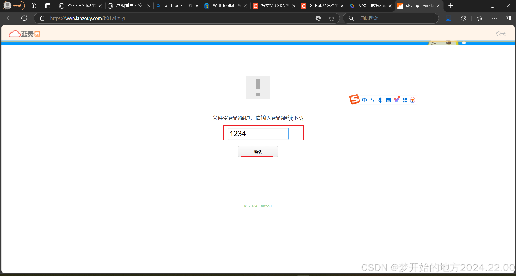The height and width of the screenshot is (276, 516).
Task: Click the 登录 login link
Action: pyautogui.click(x=500, y=34)
